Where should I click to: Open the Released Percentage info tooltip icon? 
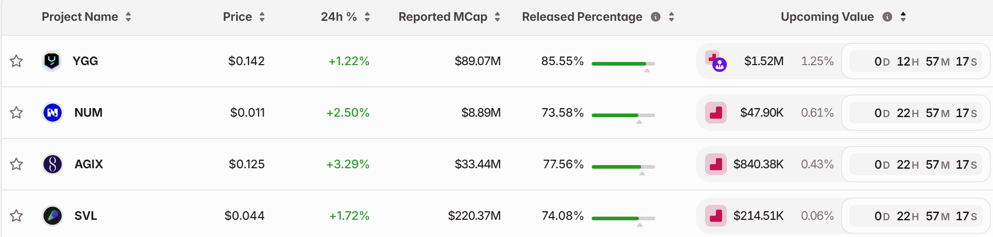pyautogui.click(x=655, y=17)
